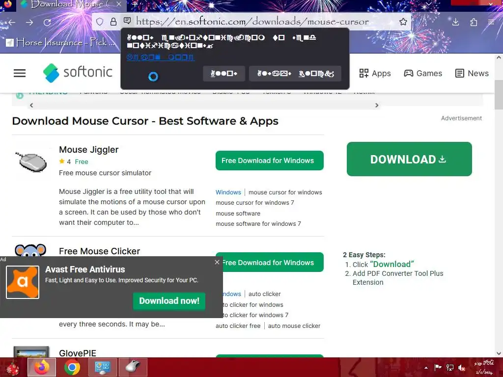Click trending bar right arrow
Image resolution: width=503 pixels, height=377 pixels.
click(x=377, y=105)
